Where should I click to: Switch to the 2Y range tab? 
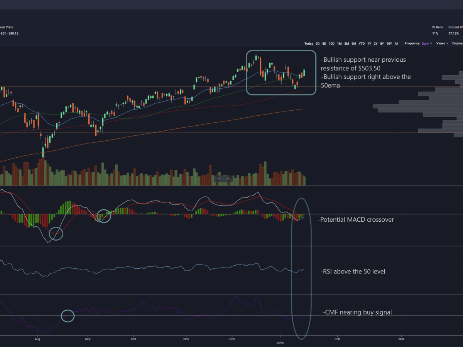point(375,44)
